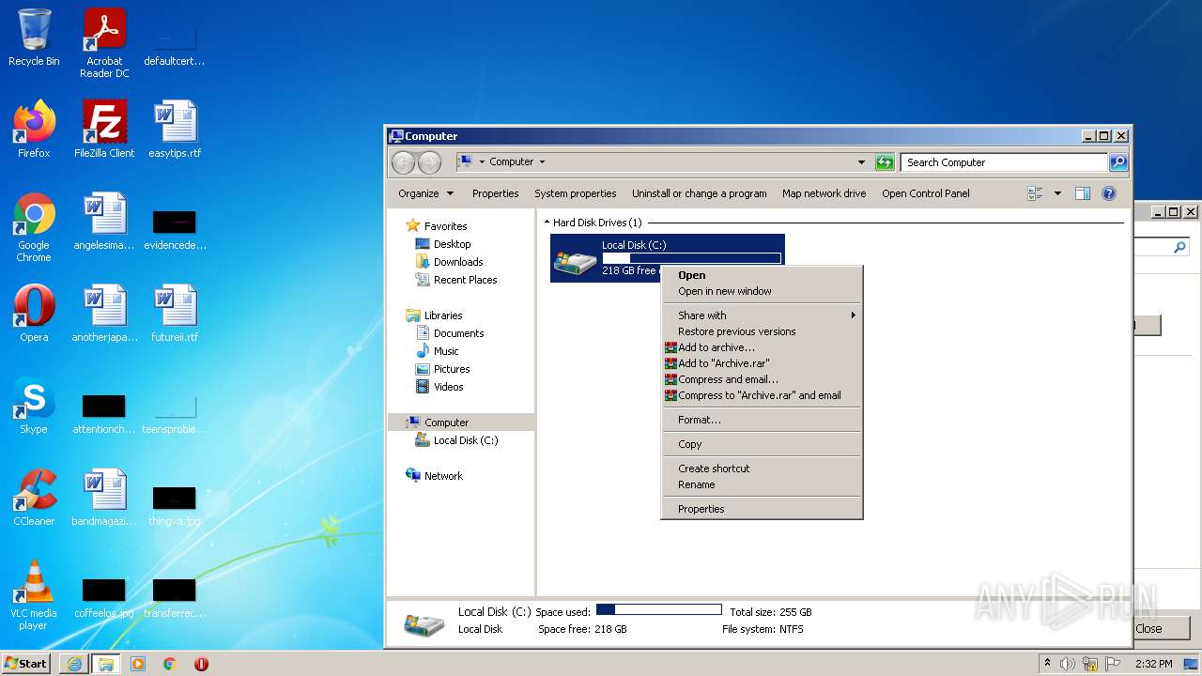Open CCleaner desktop shortcut
The image size is (1202, 676).
34,498
